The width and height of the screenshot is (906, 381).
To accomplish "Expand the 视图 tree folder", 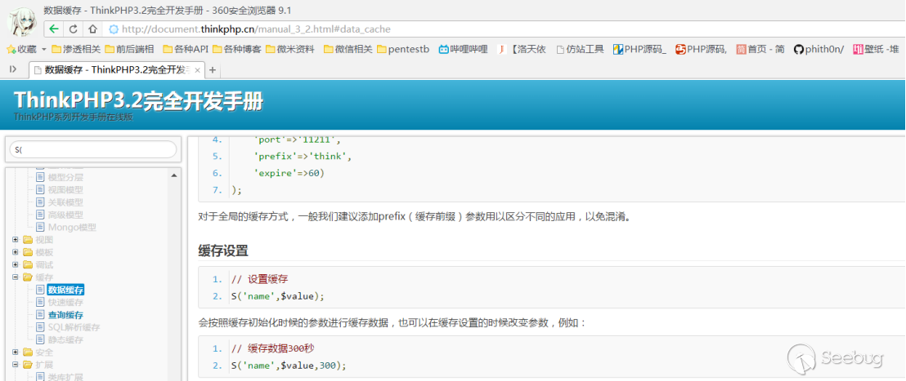I will tap(15, 240).
